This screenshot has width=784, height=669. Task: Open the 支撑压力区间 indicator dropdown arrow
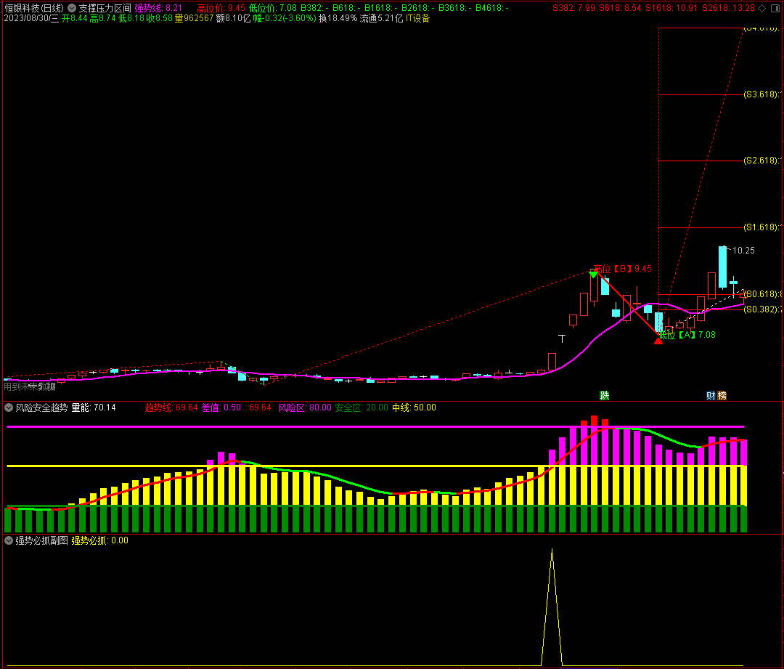(x=72, y=8)
